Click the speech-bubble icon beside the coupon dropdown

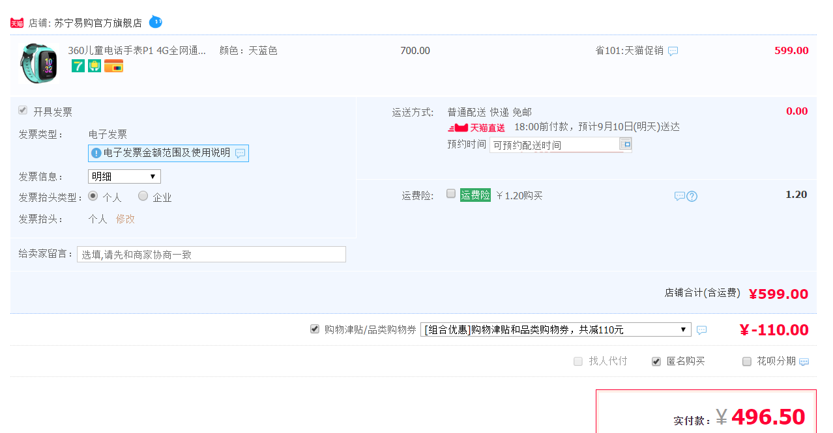point(701,330)
